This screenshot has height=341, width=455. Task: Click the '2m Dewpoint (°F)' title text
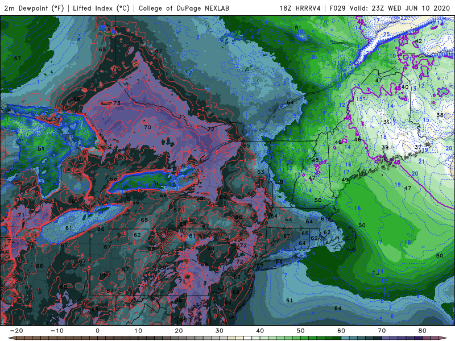click(x=34, y=8)
